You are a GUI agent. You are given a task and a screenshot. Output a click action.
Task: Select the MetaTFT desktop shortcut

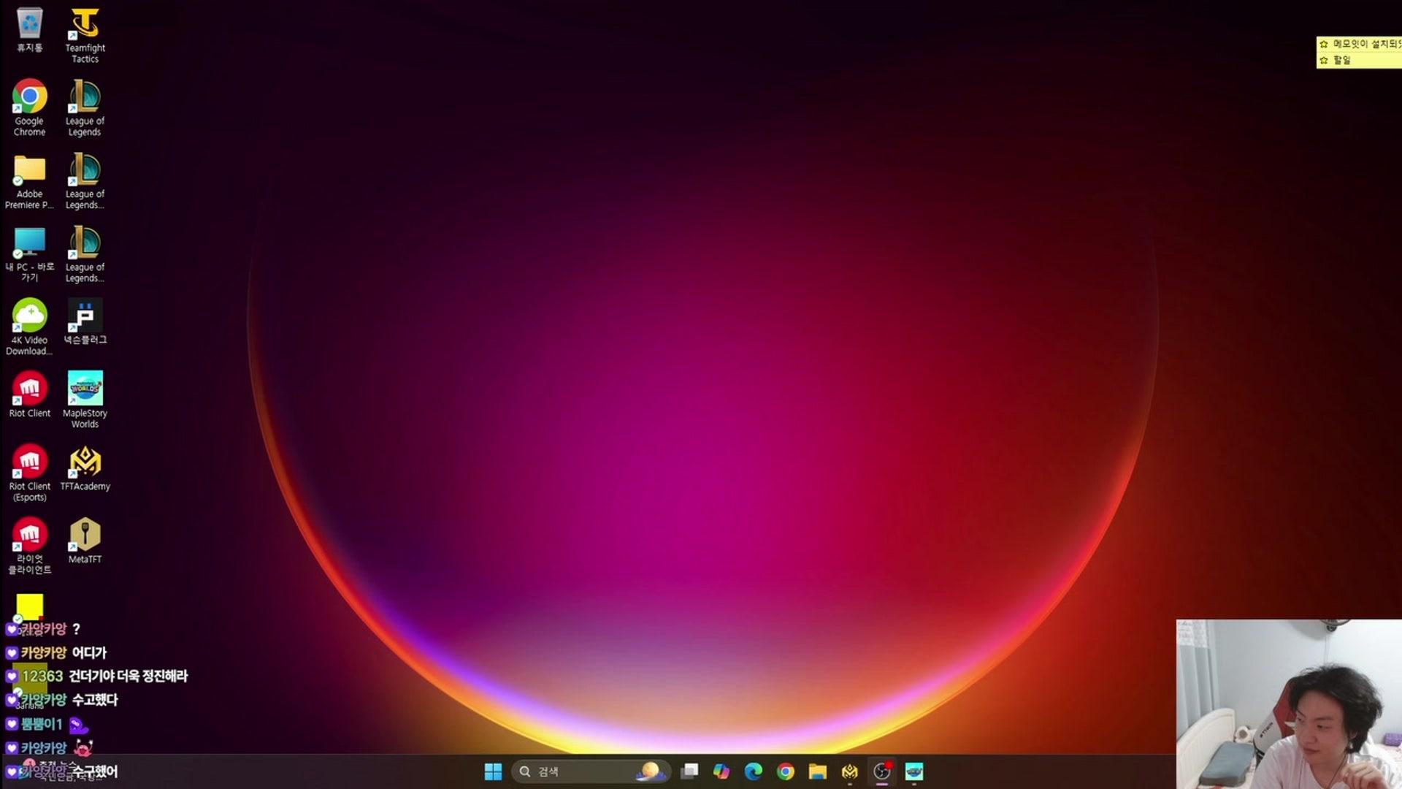point(85,541)
